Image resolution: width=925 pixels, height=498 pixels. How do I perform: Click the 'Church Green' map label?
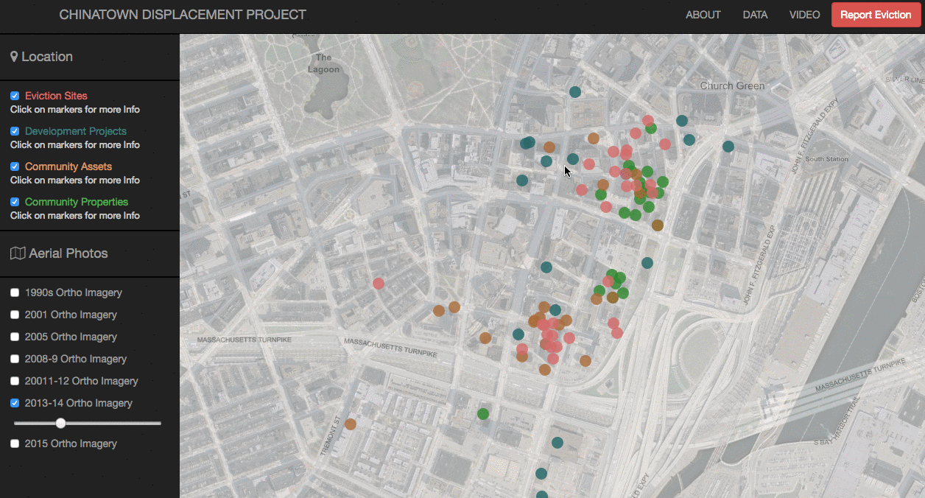coord(732,86)
